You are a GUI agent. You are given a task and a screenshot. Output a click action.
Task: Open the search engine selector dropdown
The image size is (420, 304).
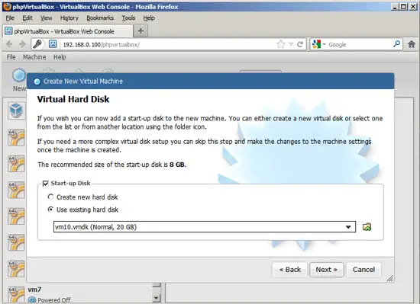tap(324, 44)
